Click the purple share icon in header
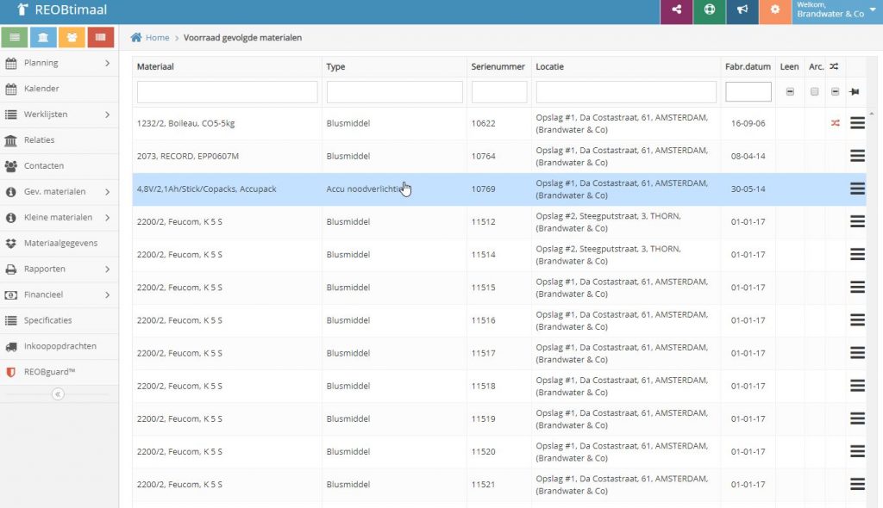 676,10
